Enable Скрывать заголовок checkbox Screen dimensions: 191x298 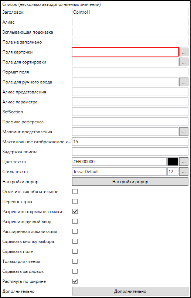click(x=75, y=271)
